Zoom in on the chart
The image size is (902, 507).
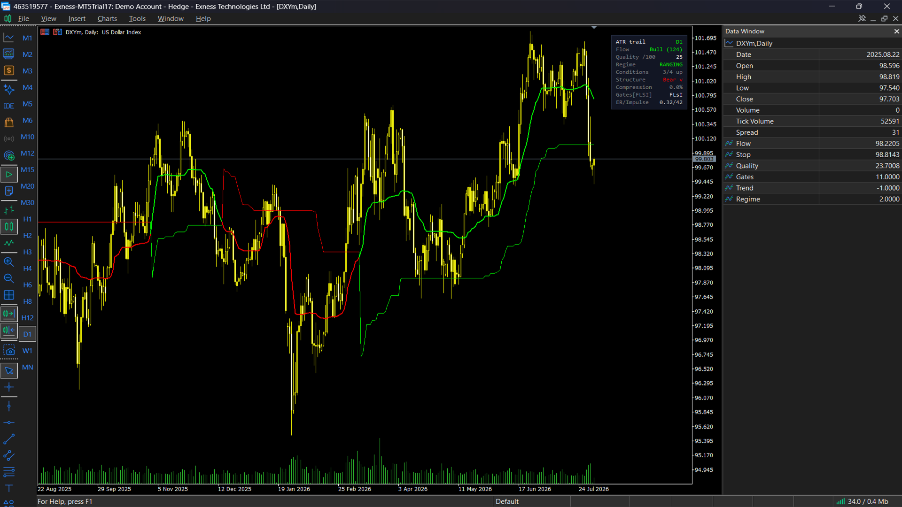[x=9, y=262]
